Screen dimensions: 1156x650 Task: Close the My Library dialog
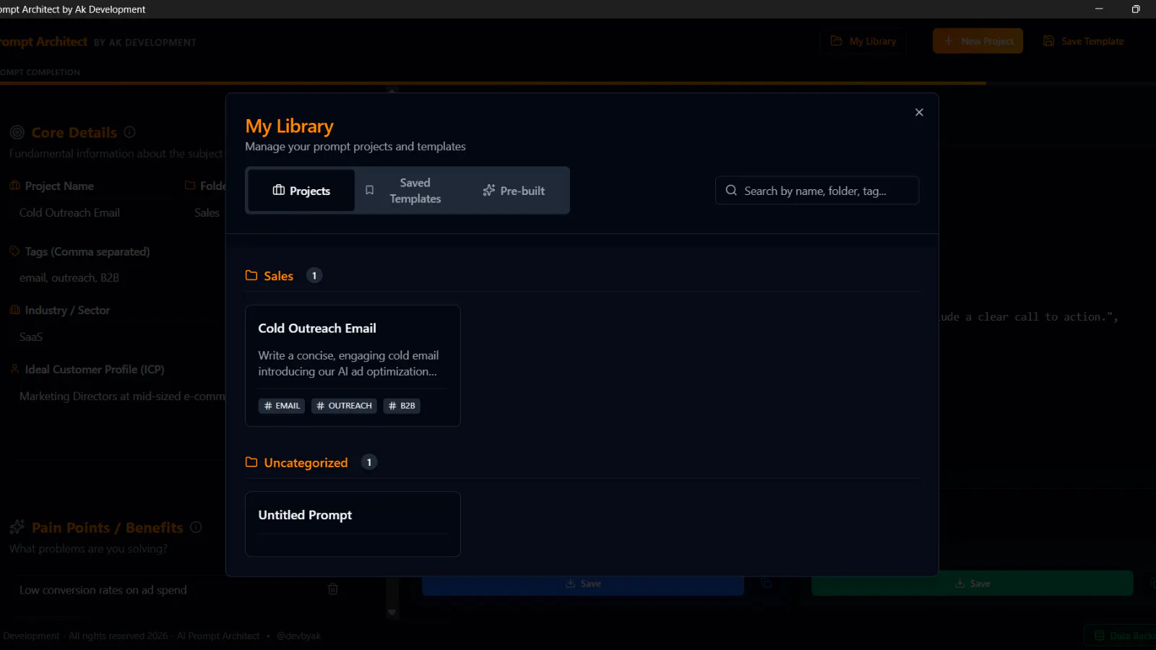click(919, 112)
